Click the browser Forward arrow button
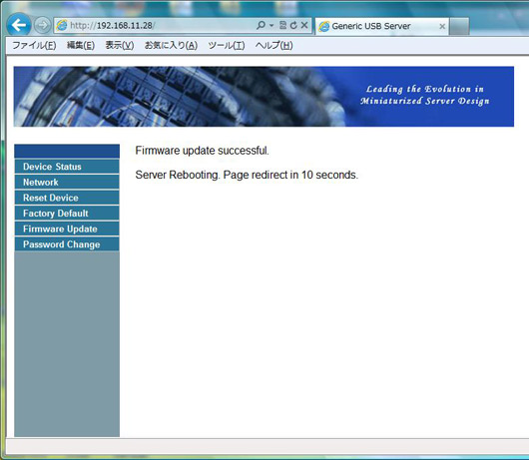Screen dimensions: 529x460 pyautogui.click(x=43, y=25)
